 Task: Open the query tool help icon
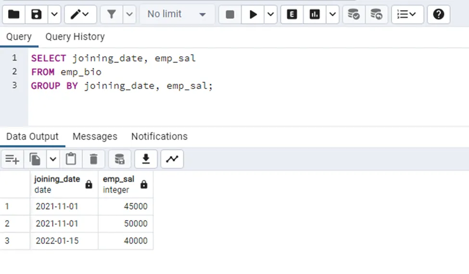pos(438,14)
